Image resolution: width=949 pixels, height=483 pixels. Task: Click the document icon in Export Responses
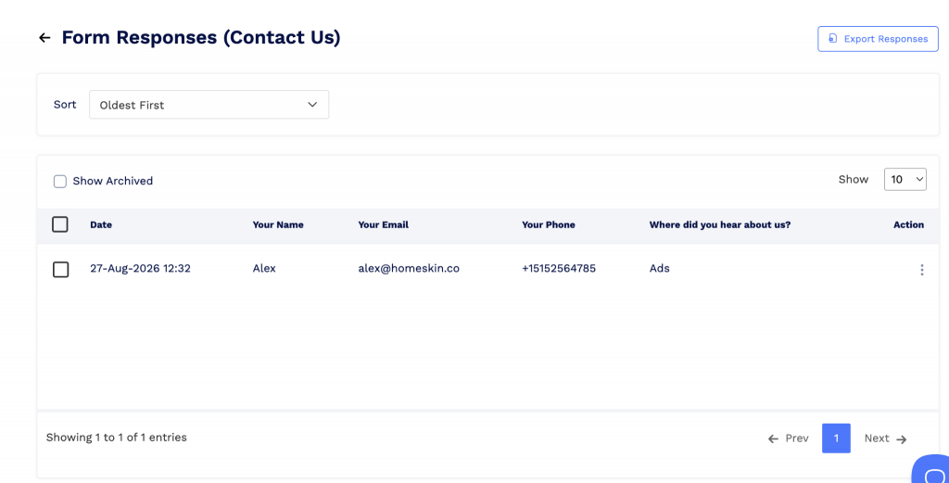(x=833, y=39)
